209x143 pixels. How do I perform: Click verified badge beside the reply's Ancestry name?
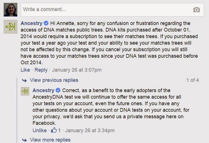[58, 90]
